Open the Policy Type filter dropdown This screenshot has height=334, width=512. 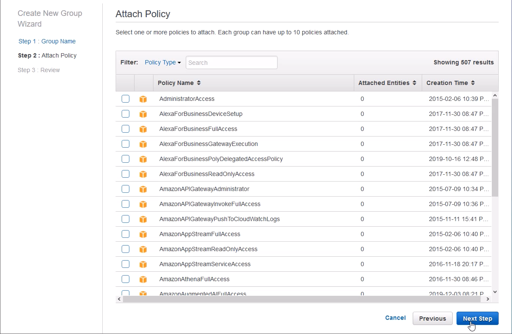pyautogui.click(x=162, y=62)
